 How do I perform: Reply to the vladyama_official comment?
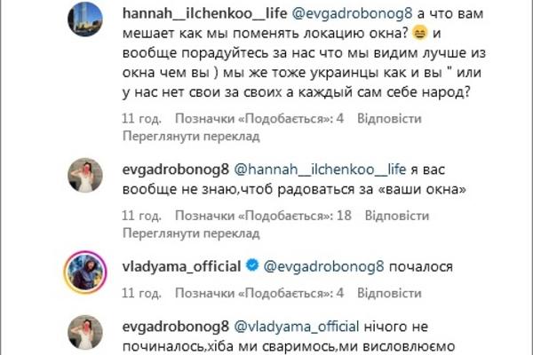(389, 293)
